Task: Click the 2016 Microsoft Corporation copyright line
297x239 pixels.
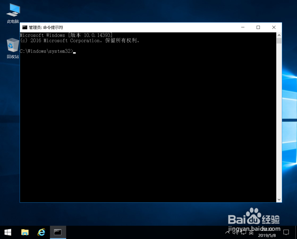Action: 80,40
